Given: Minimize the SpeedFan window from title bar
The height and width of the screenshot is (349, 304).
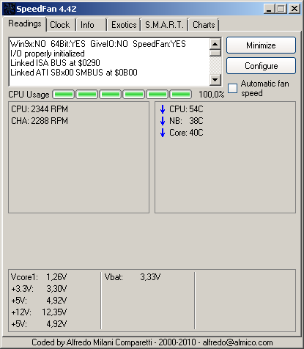Looking at the screenshot, I should (x=270, y=9).
